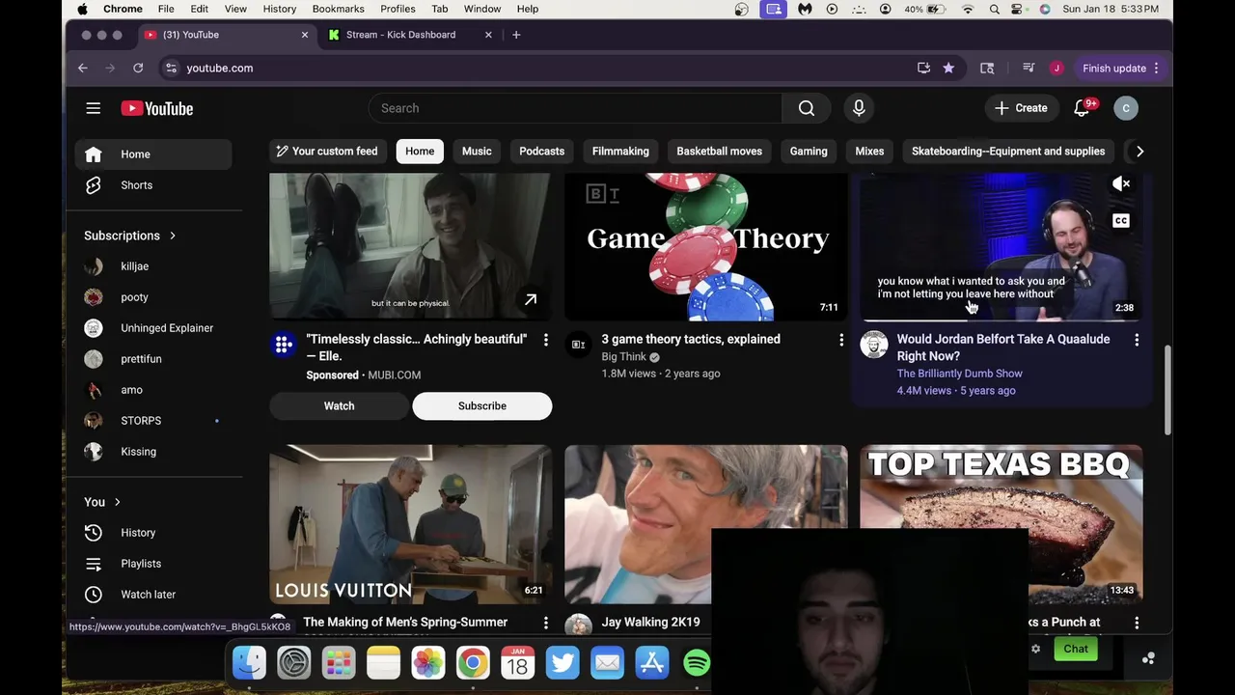Image resolution: width=1235 pixels, height=695 pixels.
Task: Click in the YouTube search field
Action: (575, 108)
